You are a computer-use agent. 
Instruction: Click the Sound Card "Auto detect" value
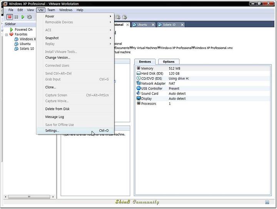[177, 93]
